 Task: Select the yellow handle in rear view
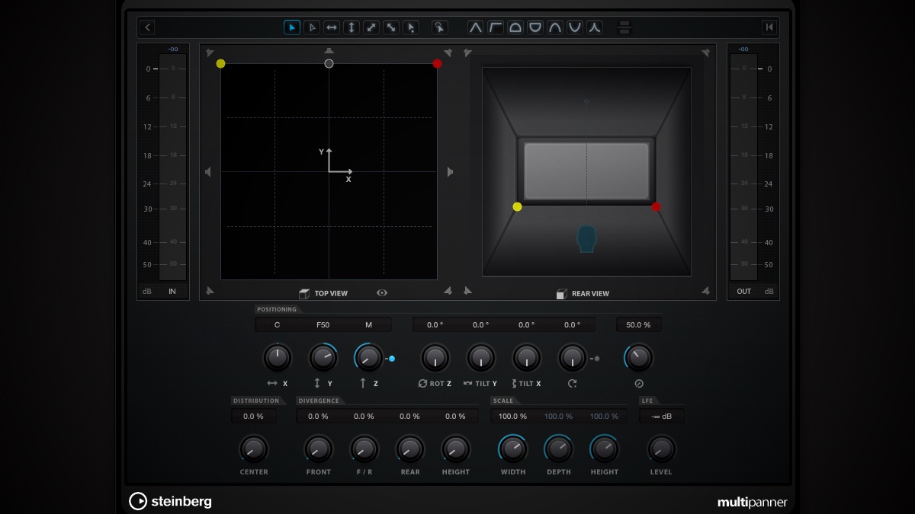tap(517, 207)
